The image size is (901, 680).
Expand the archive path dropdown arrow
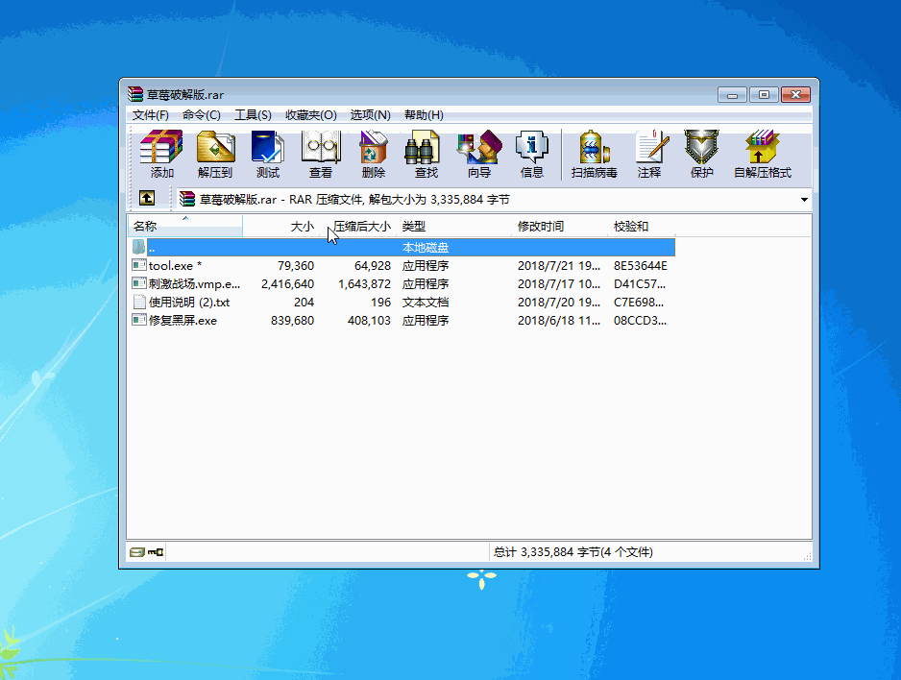coord(803,200)
